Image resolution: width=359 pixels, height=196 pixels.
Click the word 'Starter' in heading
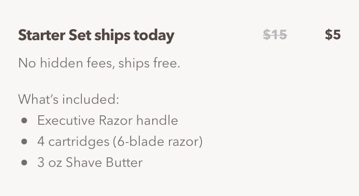coord(42,35)
